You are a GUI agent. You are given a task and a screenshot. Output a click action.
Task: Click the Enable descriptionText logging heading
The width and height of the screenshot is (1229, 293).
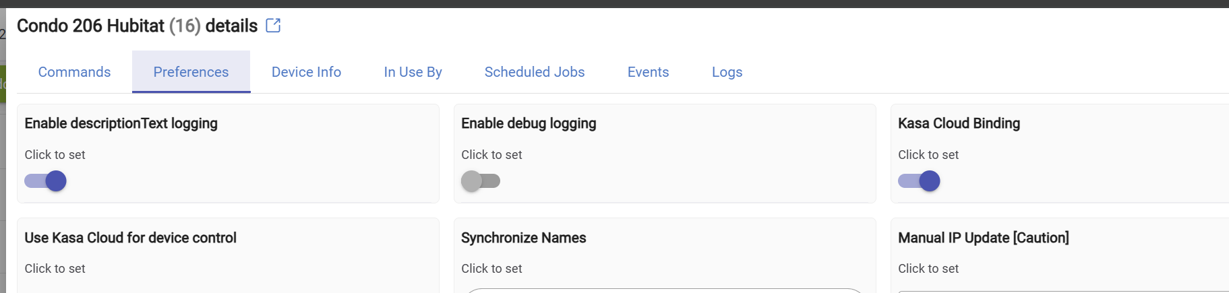(121, 123)
